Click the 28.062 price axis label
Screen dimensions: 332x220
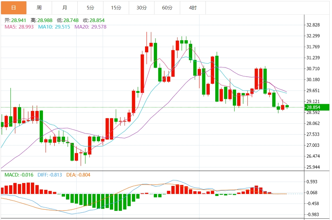pyautogui.click(x=313, y=123)
